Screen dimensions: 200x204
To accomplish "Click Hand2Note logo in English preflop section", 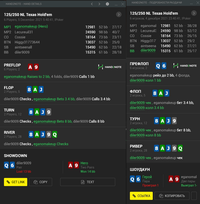I will click(x=110, y=67).
